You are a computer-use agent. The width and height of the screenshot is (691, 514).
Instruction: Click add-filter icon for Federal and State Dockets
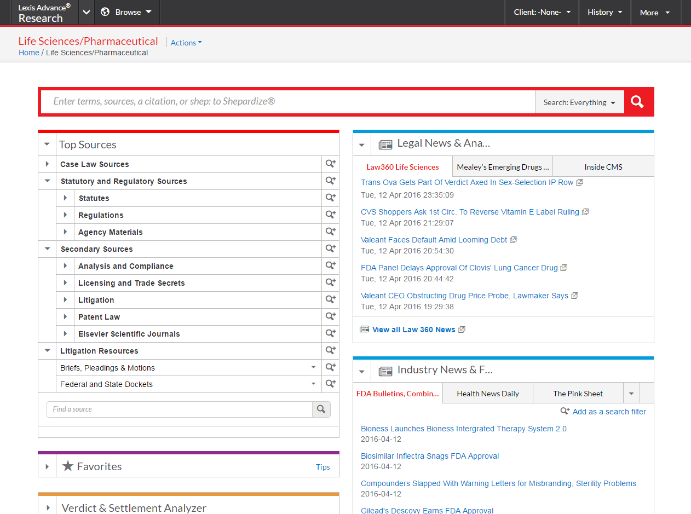pos(330,384)
